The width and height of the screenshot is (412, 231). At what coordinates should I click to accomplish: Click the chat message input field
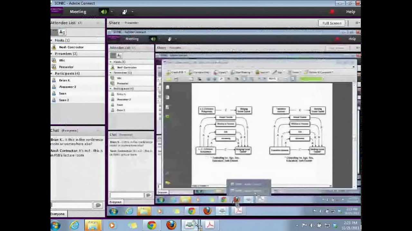[72, 205]
